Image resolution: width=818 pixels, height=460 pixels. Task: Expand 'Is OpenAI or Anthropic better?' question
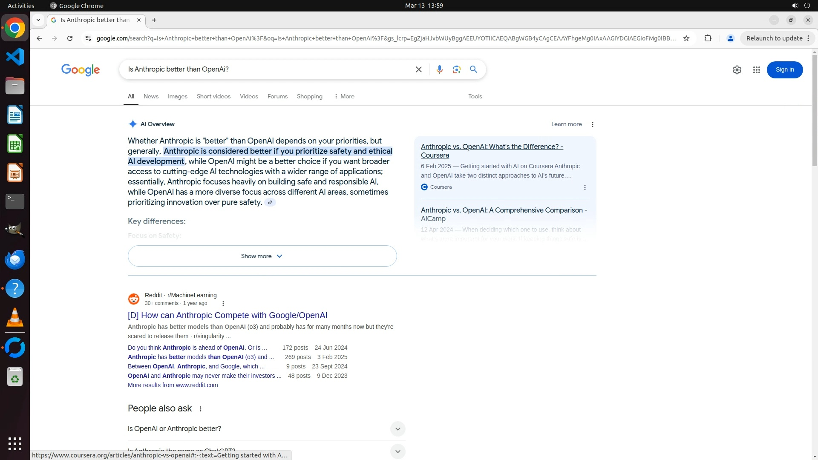point(397,429)
